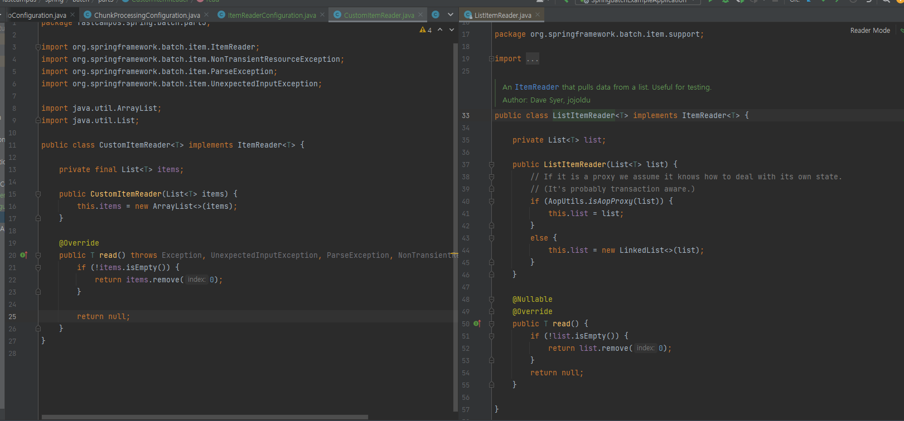Collapse ListItemReader read() fold at line 50

point(491,324)
